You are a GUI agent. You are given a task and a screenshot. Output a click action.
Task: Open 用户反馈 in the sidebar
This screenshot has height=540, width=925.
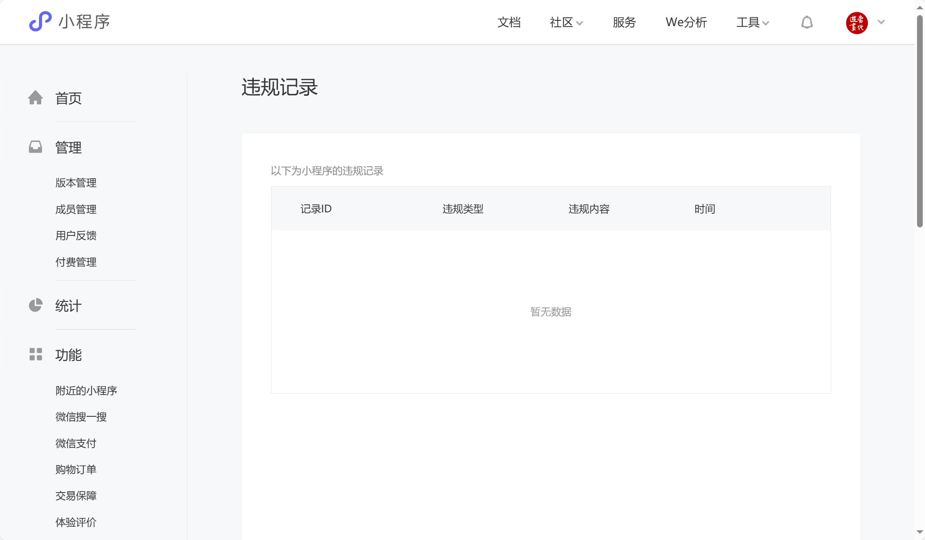pyautogui.click(x=76, y=235)
